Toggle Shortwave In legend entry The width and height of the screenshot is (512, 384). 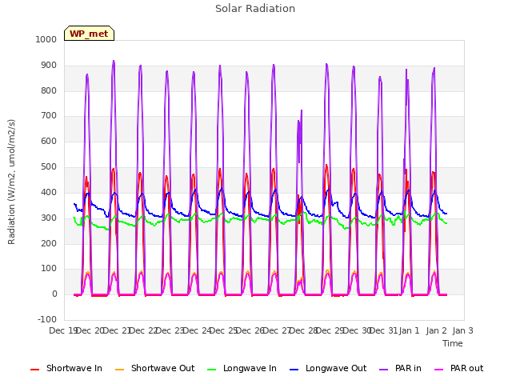(66, 368)
